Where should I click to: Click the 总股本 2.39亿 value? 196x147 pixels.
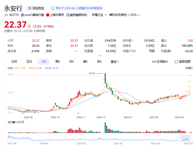(150, 46)
